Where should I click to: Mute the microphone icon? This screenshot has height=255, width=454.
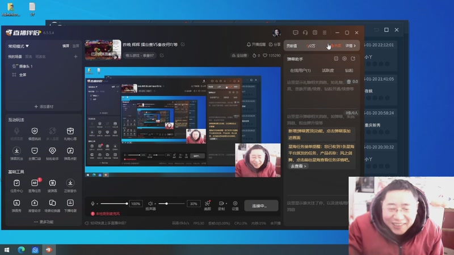[93, 203]
